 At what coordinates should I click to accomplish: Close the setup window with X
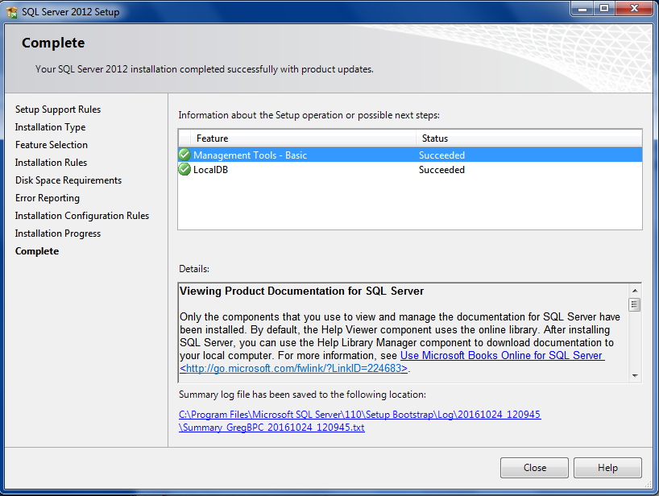pyautogui.click(x=635, y=8)
